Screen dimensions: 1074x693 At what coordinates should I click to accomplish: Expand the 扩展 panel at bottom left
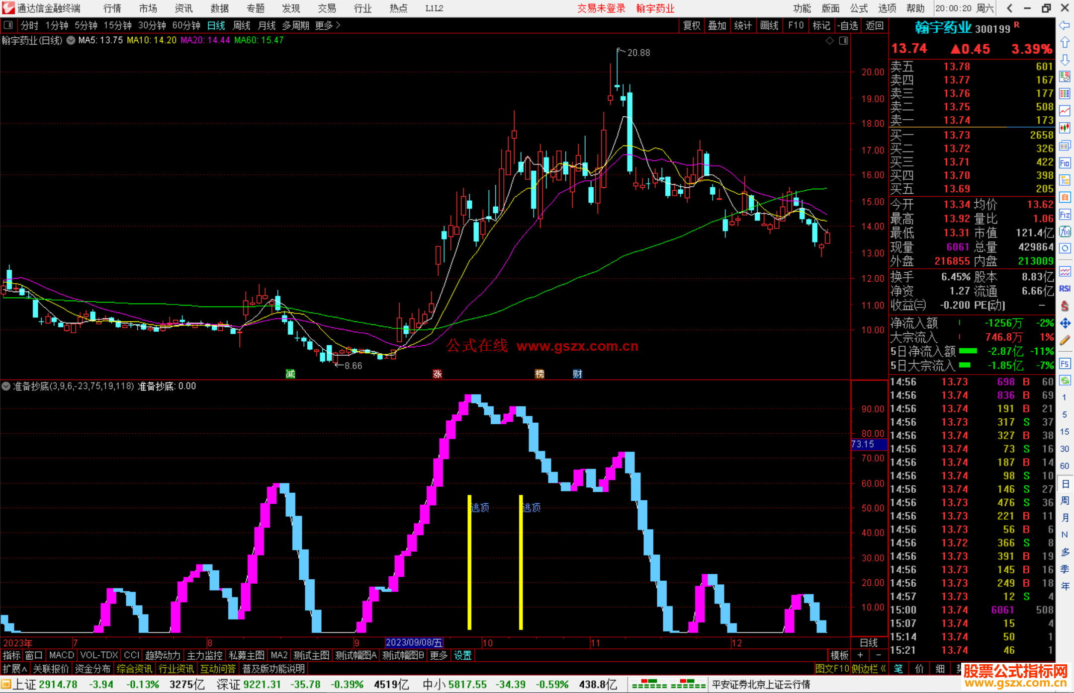tap(15, 669)
